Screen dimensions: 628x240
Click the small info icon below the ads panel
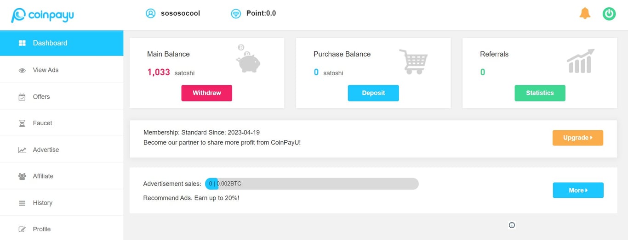click(512, 225)
